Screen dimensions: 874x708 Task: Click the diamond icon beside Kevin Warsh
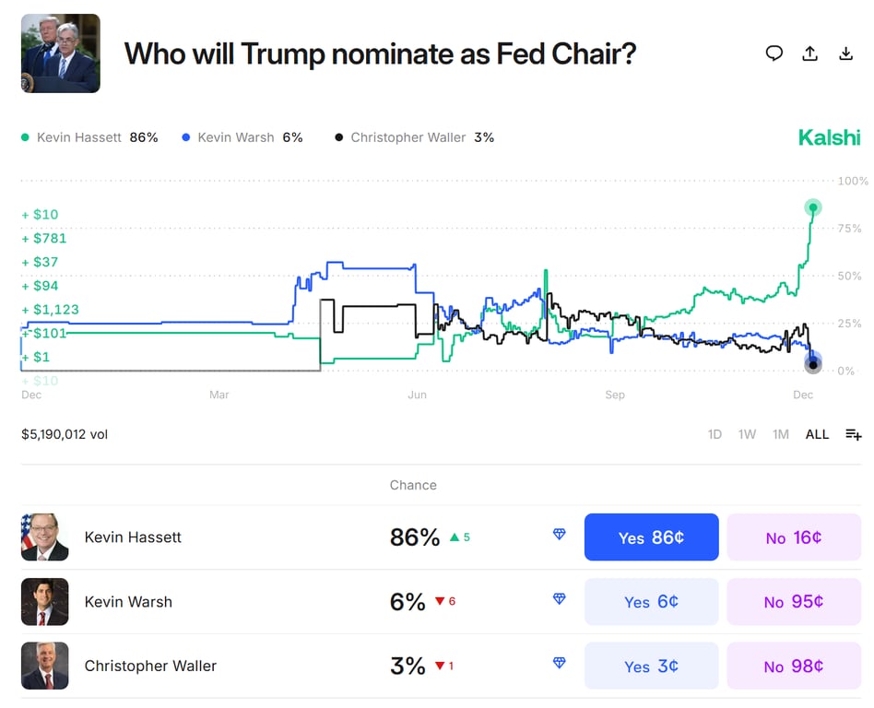(x=559, y=598)
